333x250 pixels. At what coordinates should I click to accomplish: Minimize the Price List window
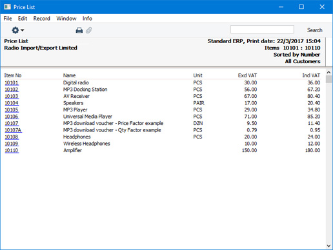[x=281, y=7]
